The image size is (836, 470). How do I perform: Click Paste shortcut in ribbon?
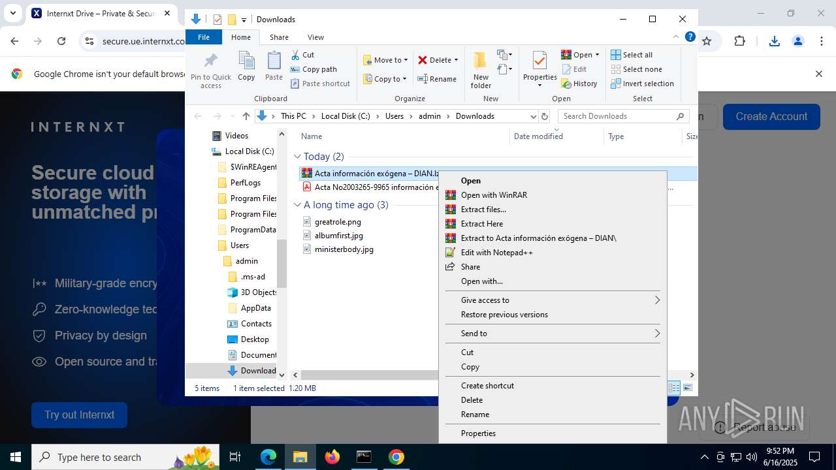(320, 84)
